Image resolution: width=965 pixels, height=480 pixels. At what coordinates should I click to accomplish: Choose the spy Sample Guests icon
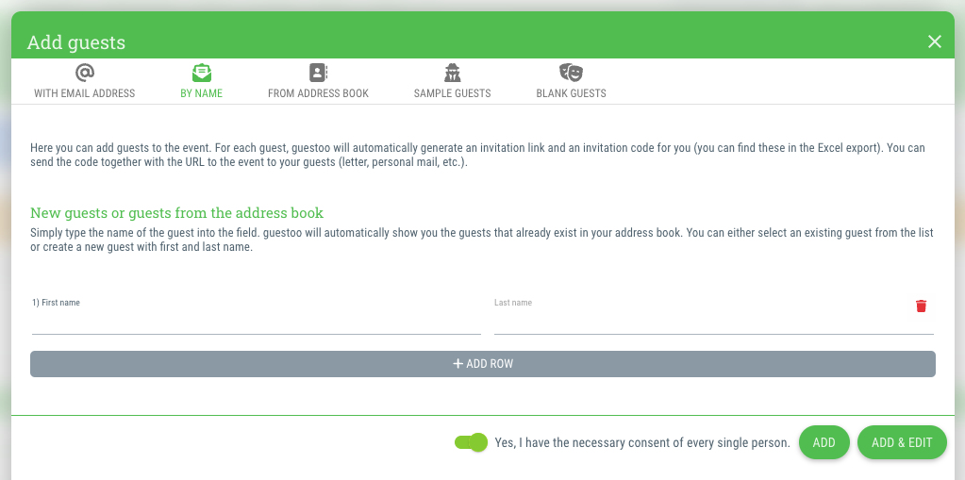pyautogui.click(x=453, y=73)
